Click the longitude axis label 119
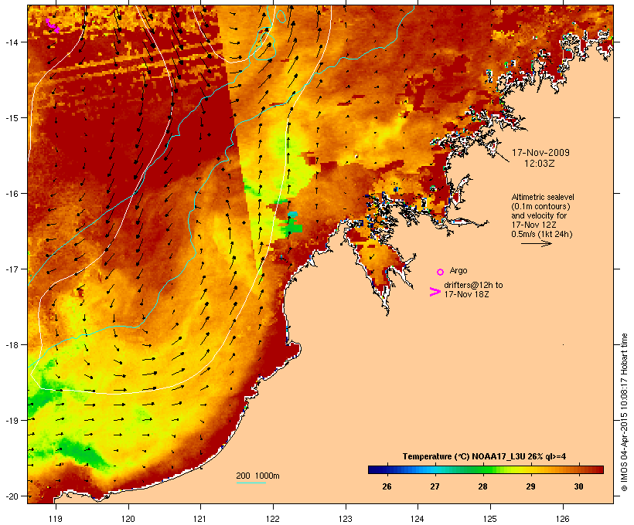The height and width of the screenshot is (525, 634). [56, 519]
